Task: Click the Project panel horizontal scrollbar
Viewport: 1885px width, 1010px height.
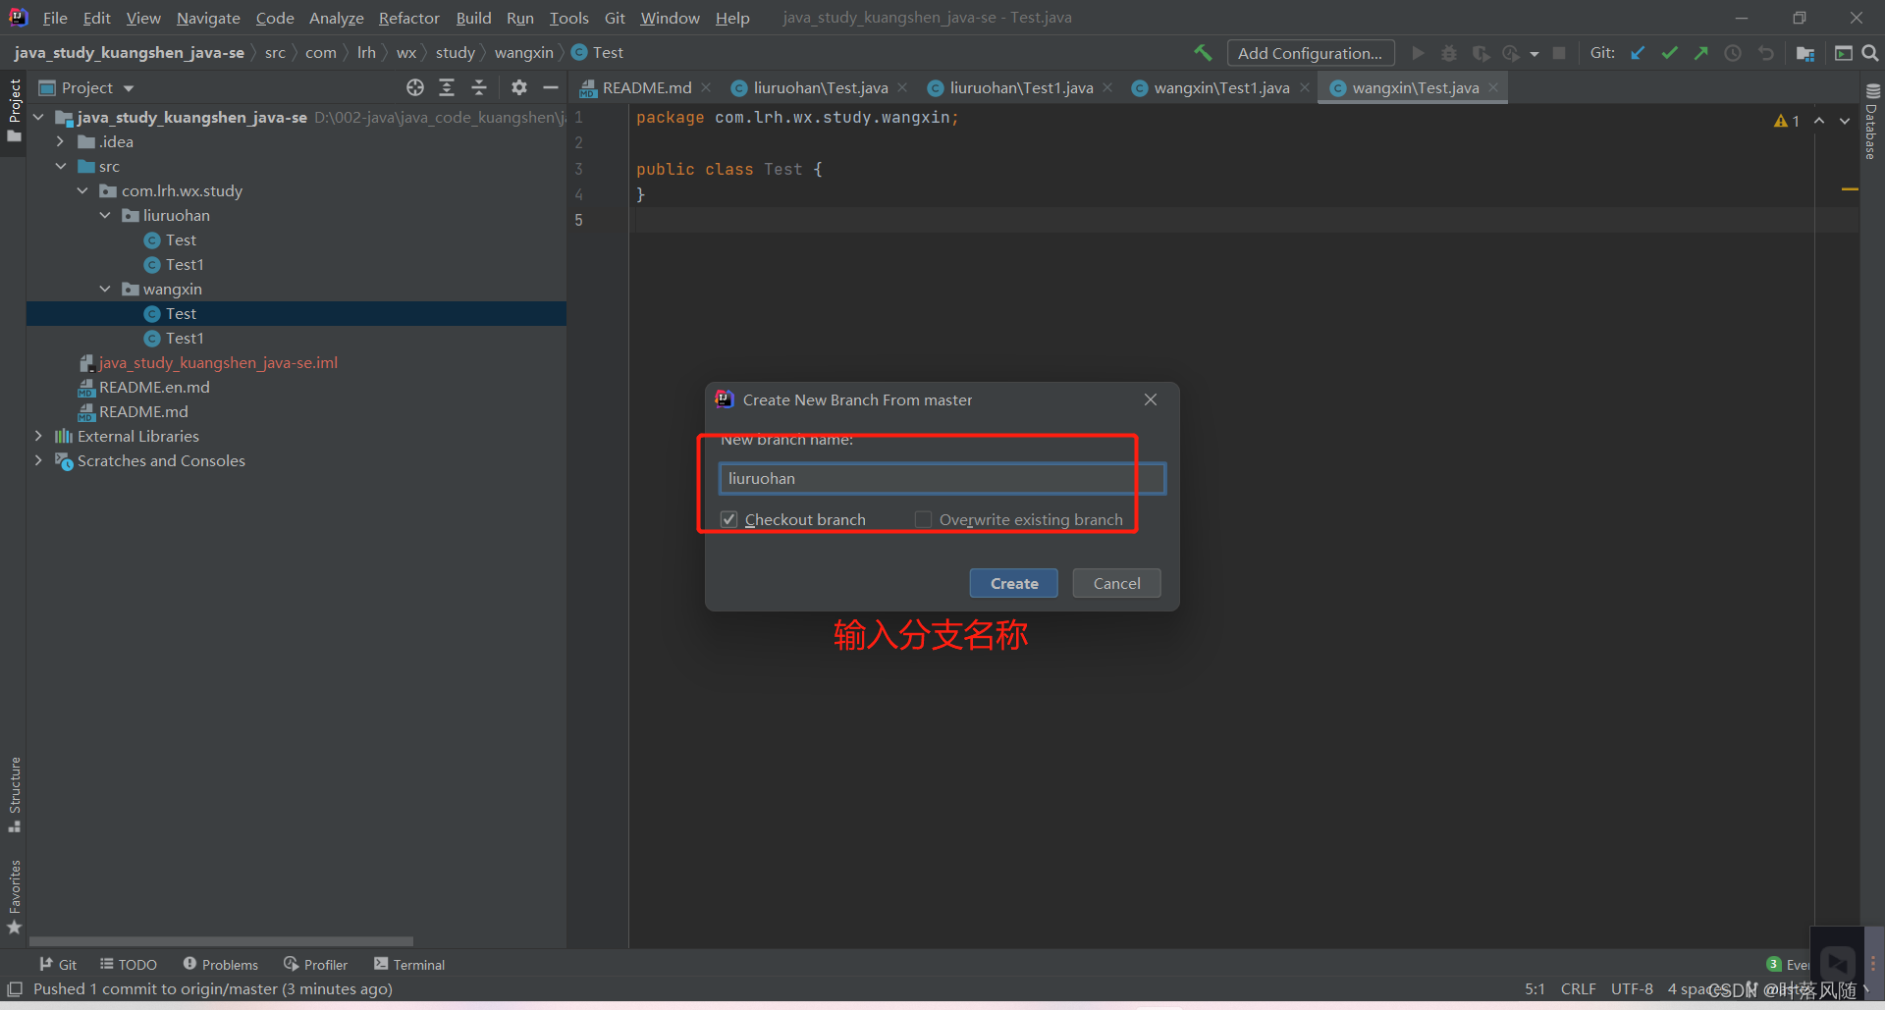Action: 222,940
